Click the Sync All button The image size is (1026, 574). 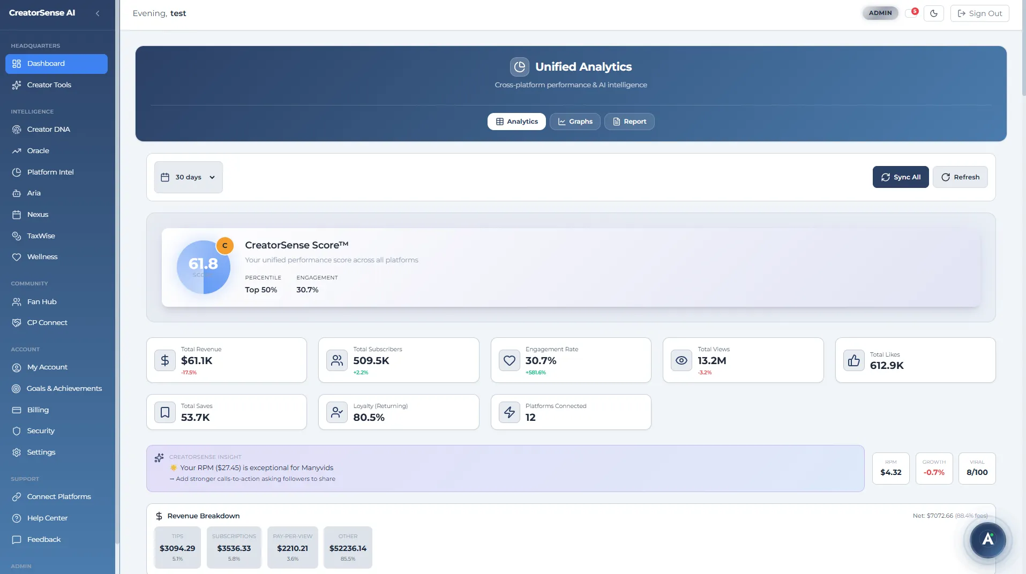coord(900,177)
